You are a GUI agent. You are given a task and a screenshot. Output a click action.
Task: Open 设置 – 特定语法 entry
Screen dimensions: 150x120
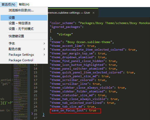pyautogui.click(x=24, y=23)
